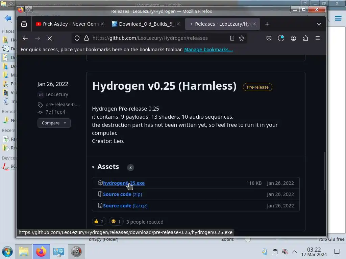Collapse the Assets section triangle
This screenshot has height=259, width=346.
(93, 167)
